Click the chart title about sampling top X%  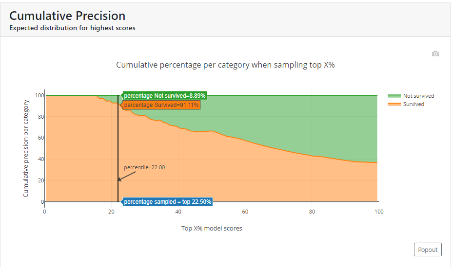225,65
